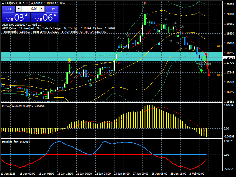
Task: Select the green up arrow signal
Action: pos(201,71)
